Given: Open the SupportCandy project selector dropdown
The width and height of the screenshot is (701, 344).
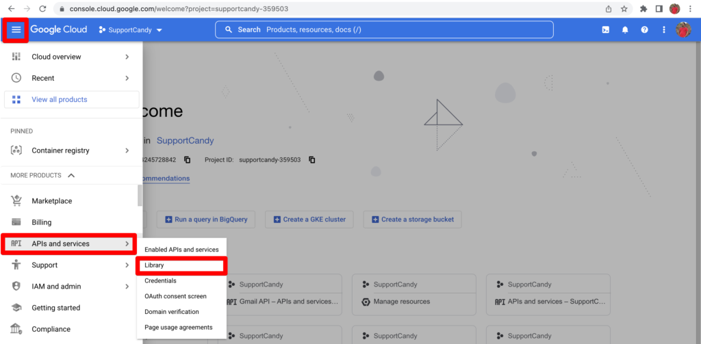Looking at the screenshot, I should click(130, 30).
